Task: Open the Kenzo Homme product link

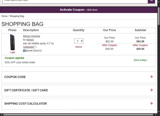Action: pyautogui.click(x=31, y=36)
